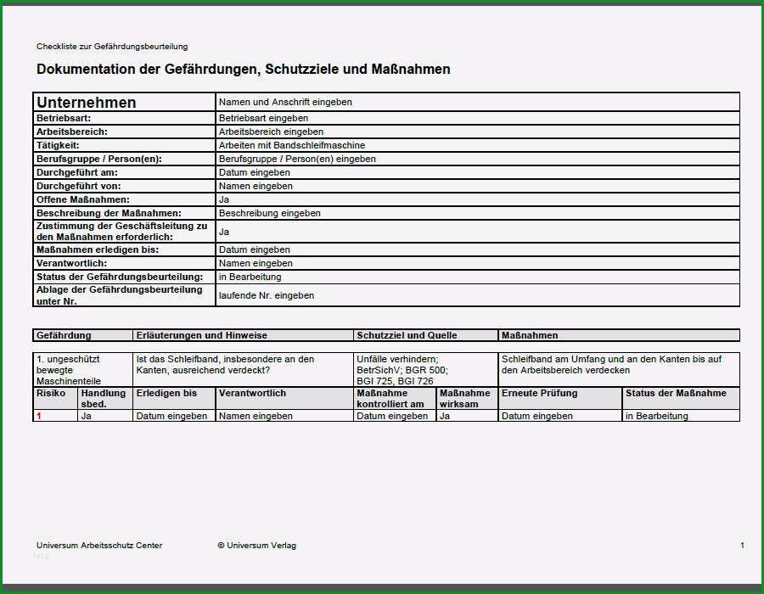
Task: Click 'Universum Arbeitsschutz Center' footer text
Action: click(99, 546)
